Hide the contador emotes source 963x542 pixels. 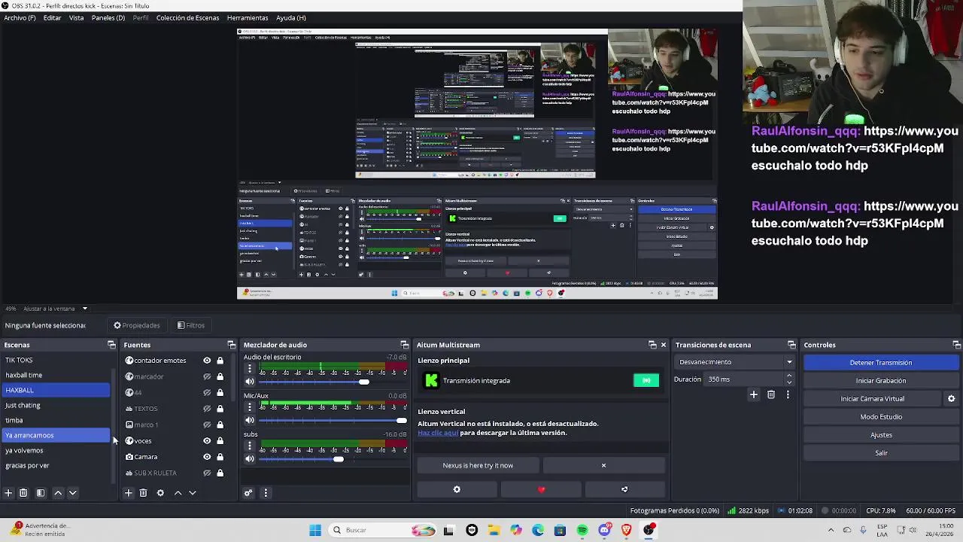pos(207,361)
